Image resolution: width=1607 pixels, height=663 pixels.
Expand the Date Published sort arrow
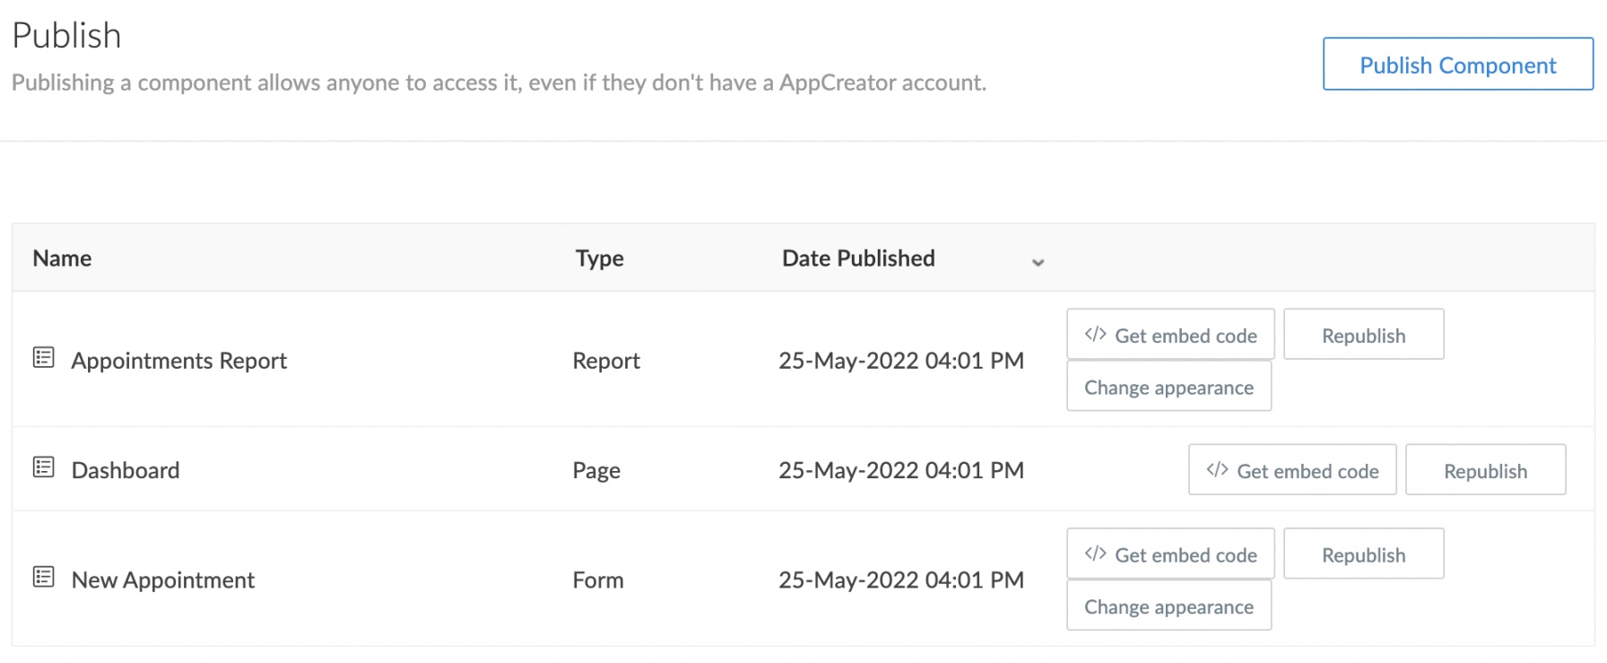tap(1038, 262)
